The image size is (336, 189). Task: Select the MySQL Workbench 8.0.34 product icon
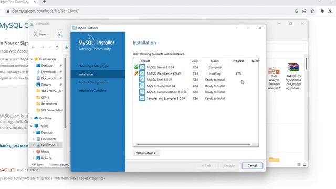[x=142, y=73]
